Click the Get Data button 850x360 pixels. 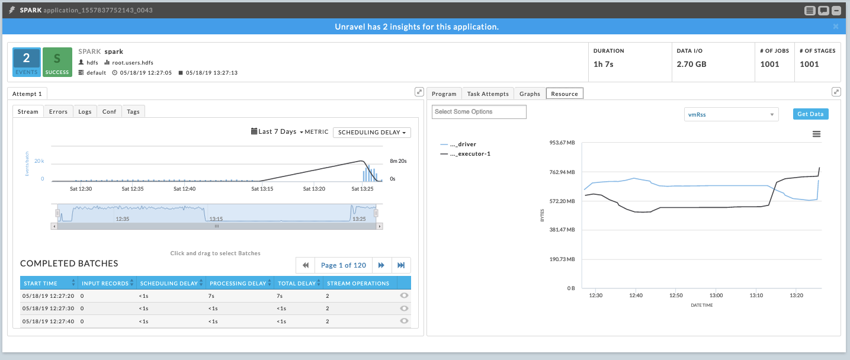click(x=811, y=114)
